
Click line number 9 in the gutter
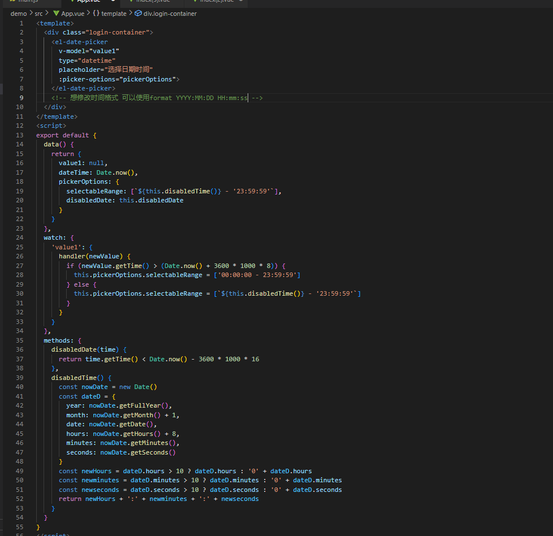coord(21,98)
